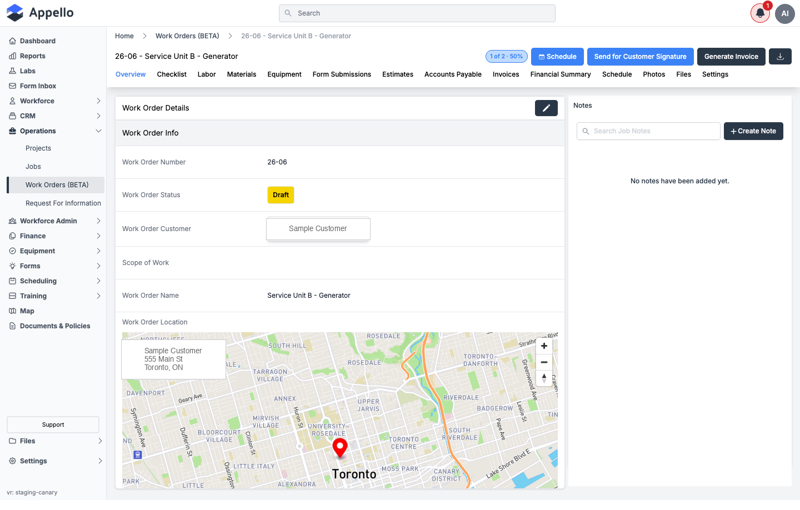The width and height of the screenshot is (800, 510).
Task: Click the Sample Customer box
Action: 318,229
